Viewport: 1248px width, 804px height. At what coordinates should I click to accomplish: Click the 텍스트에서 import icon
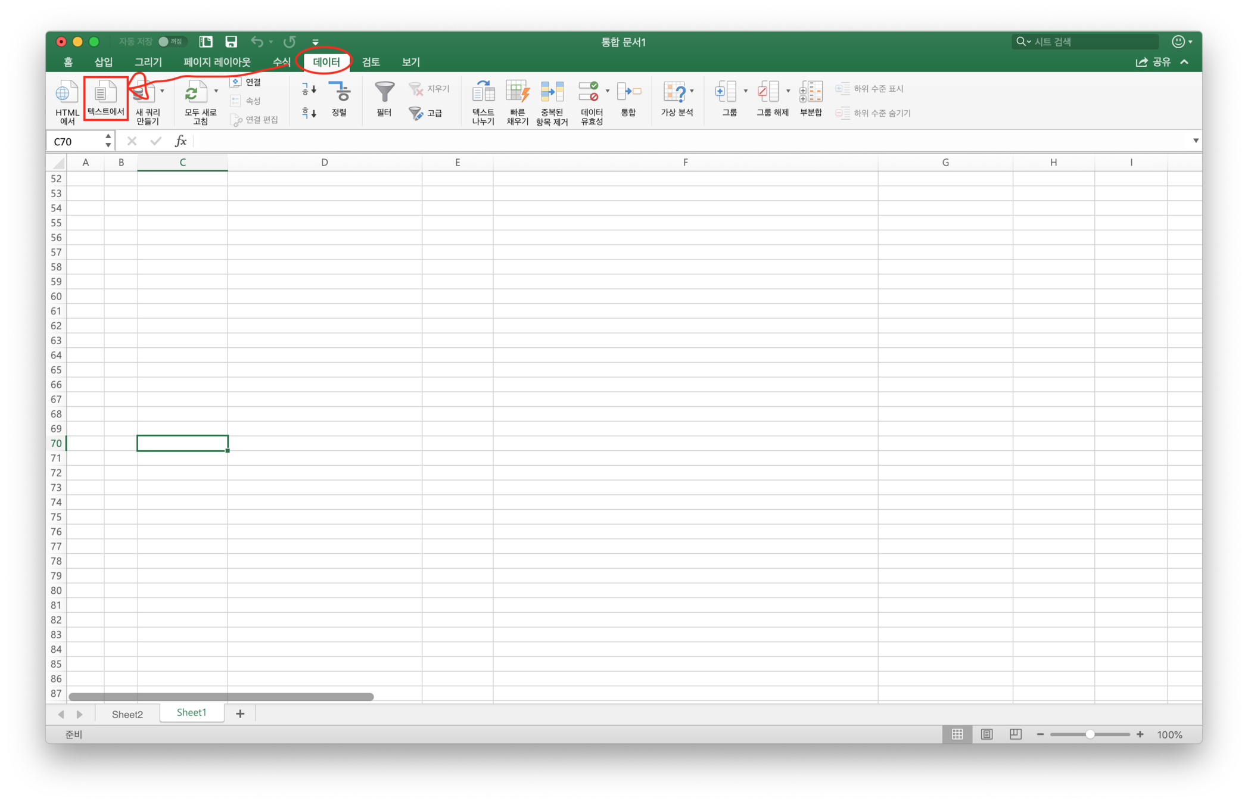point(105,94)
